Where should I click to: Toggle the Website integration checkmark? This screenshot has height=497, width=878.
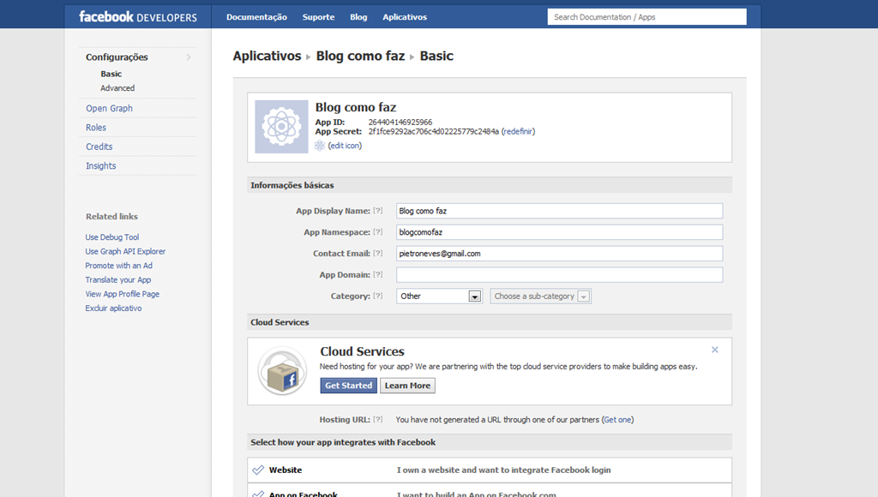point(258,470)
